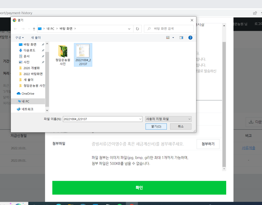Expand the address bar history dropdown
Image resolution: width=262 pixels, height=205 pixels.
[x=129, y=29]
